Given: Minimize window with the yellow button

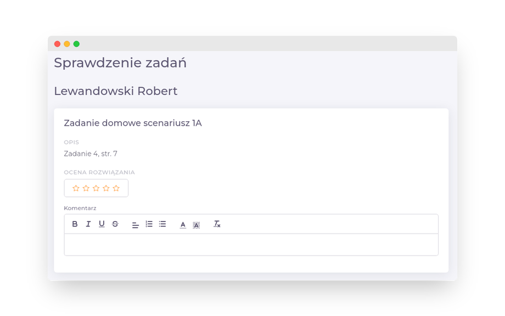Looking at the screenshot, I should (67, 44).
